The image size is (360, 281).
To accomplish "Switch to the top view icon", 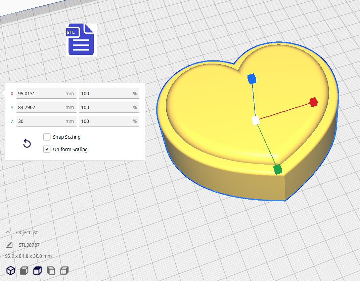I will pos(37,270).
